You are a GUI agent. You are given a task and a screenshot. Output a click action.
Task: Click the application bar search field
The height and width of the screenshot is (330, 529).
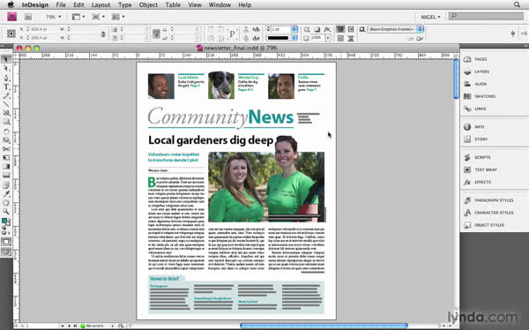486,16
